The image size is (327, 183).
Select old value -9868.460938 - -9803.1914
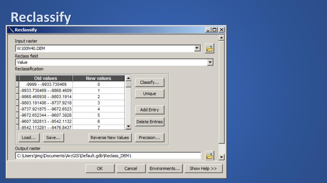(46, 97)
